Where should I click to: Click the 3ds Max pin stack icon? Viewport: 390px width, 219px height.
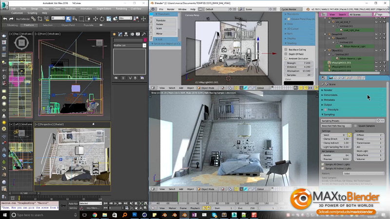click(x=116, y=78)
